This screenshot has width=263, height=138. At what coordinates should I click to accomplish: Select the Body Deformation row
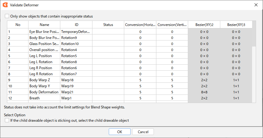click(130, 92)
